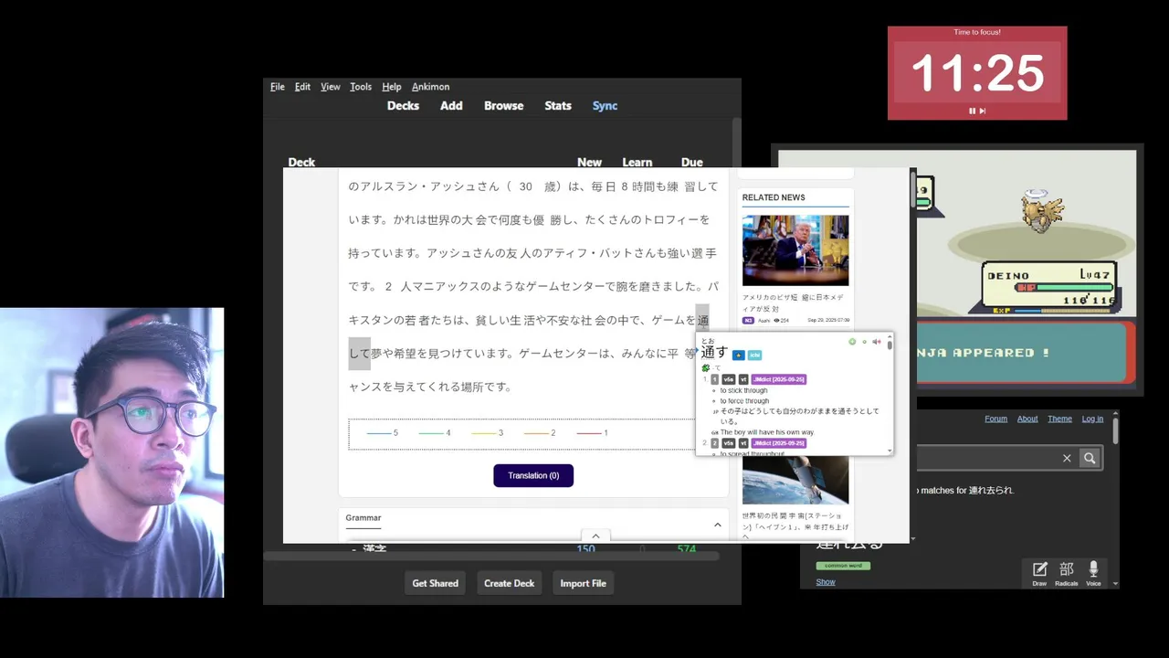Click the Show link in Jisho
Viewport: 1169px width, 658px height.
(x=826, y=582)
